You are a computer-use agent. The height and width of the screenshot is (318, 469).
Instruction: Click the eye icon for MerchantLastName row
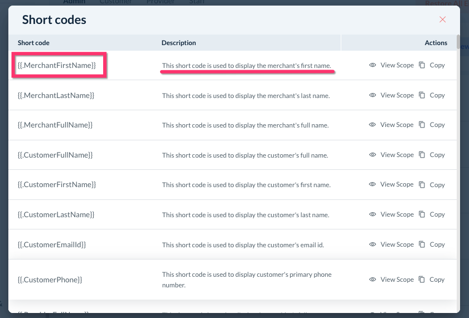tap(373, 95)
